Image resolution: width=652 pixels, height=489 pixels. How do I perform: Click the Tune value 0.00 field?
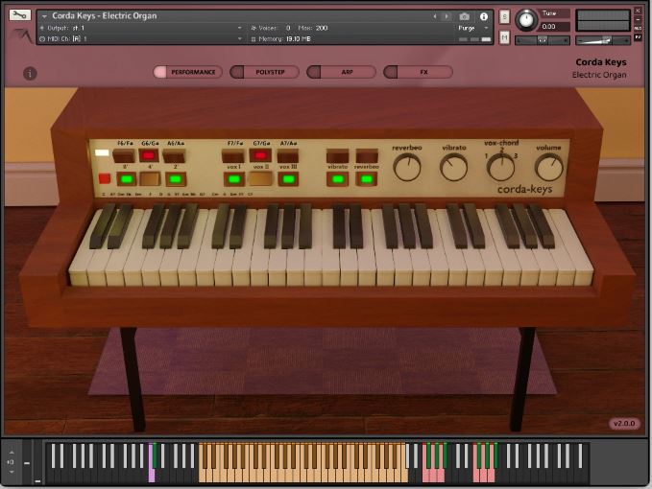click(554, 27)
